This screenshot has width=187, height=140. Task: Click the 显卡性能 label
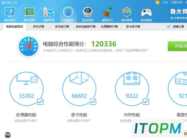(x=79, y=115)
